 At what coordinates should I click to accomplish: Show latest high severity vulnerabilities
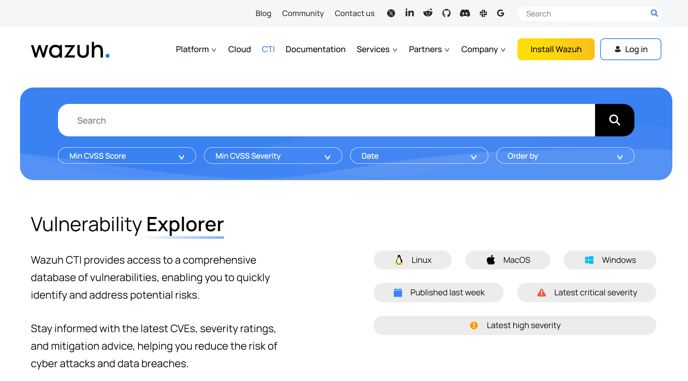click(515, 325)
